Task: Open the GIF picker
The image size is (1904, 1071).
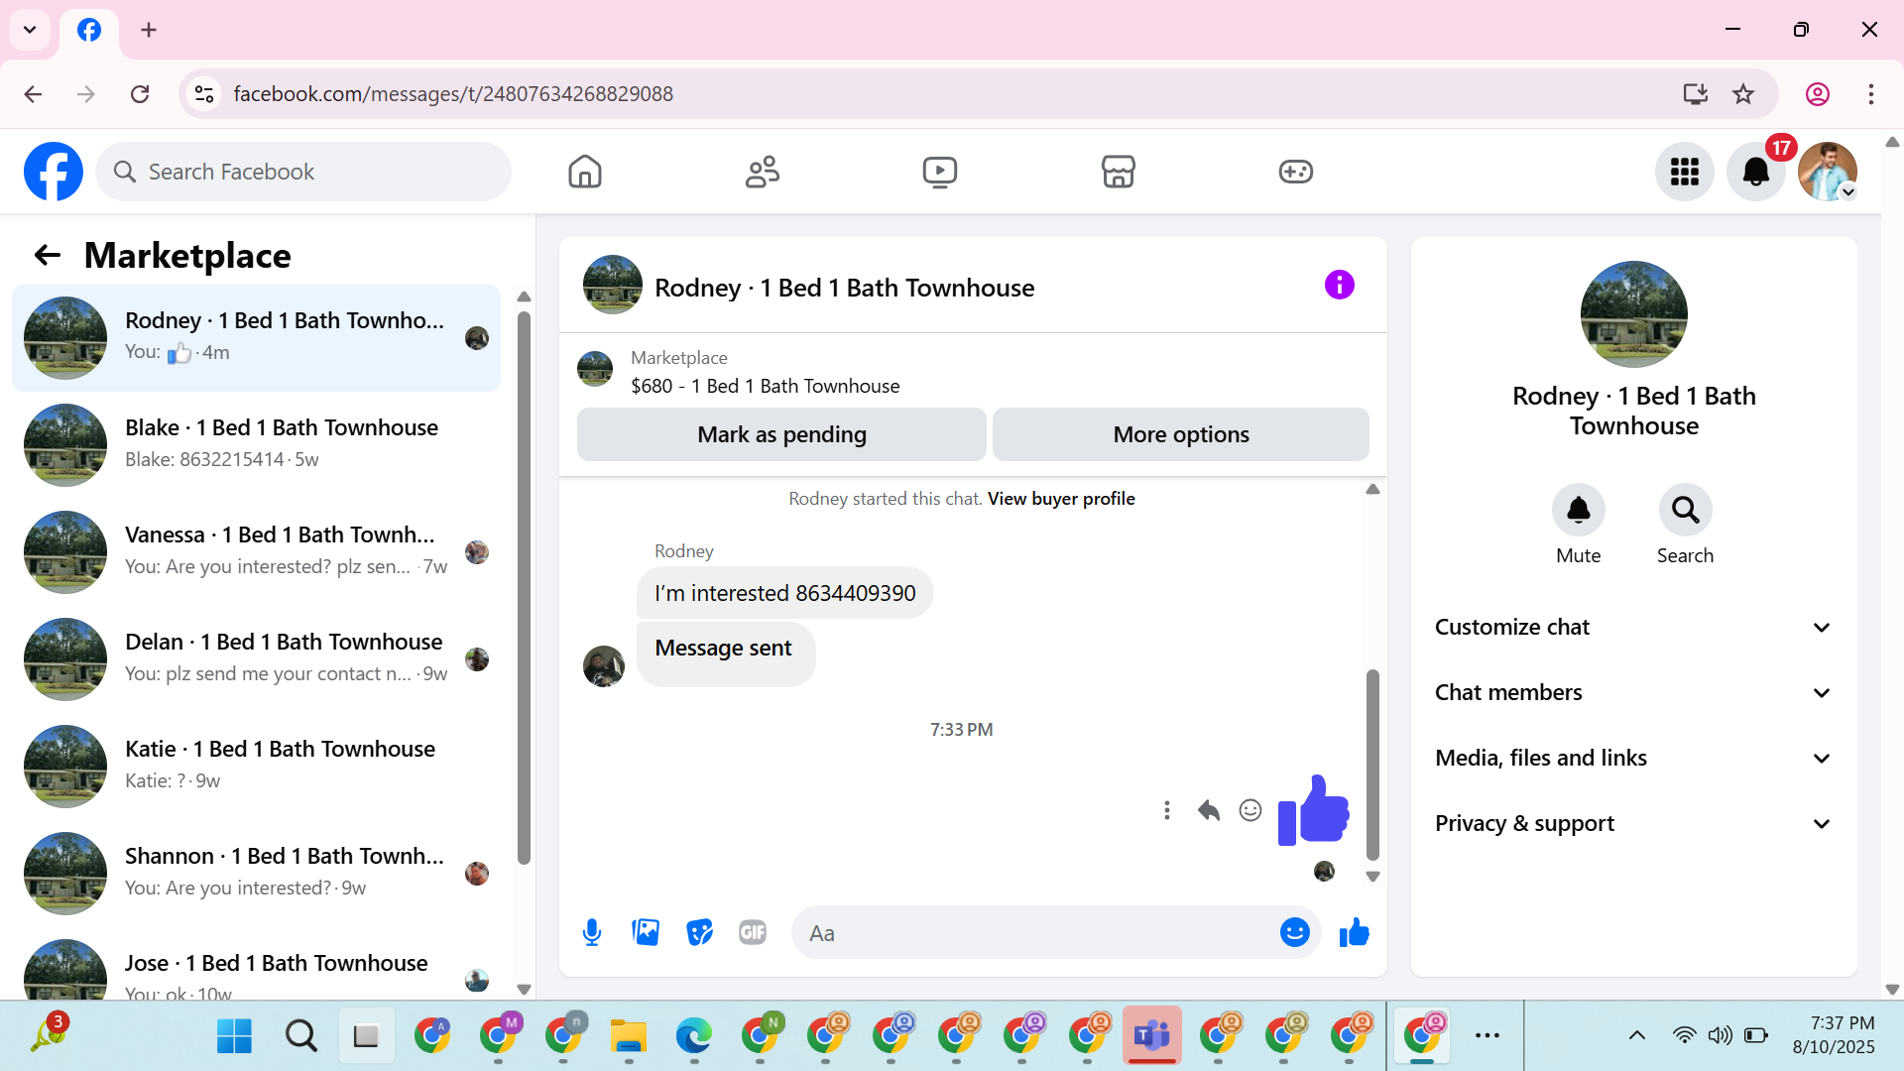Action: pyautogui.click(x=753, y=933)
